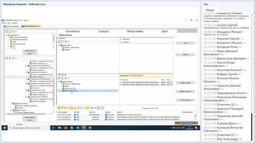Open the Windows Start menu
Viewport: 255px width, 143px height.
coord(4,128)
